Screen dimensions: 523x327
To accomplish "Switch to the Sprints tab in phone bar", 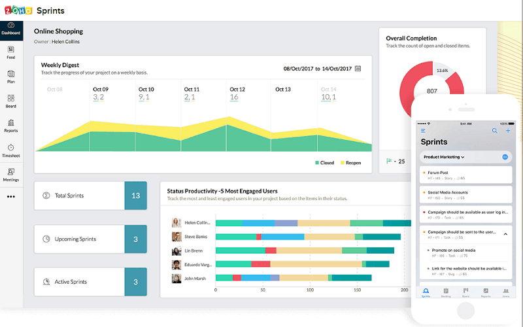I will coord(426,292).
